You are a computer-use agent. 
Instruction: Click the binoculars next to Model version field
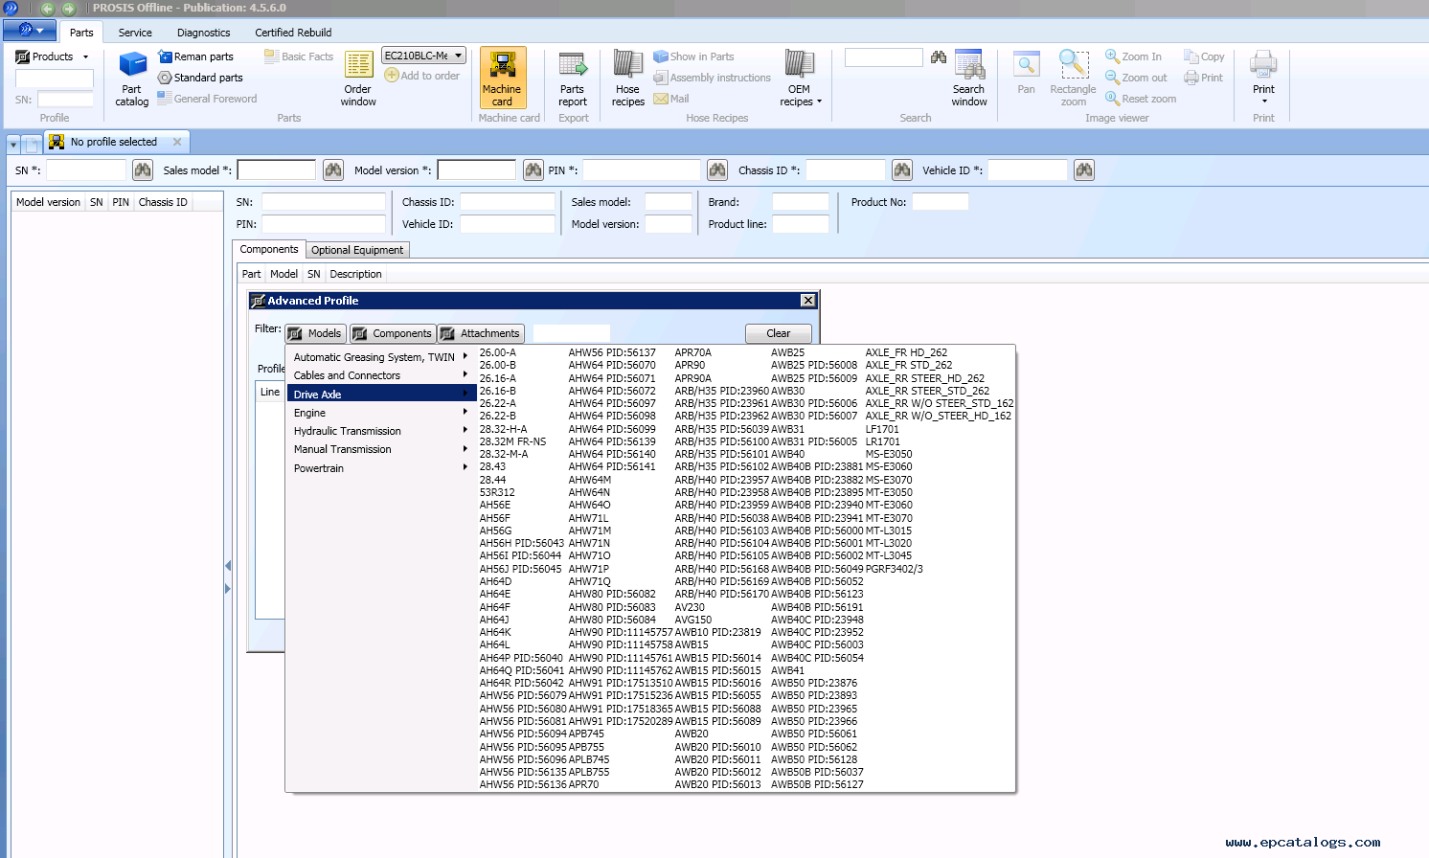click(x=533, y=170)
